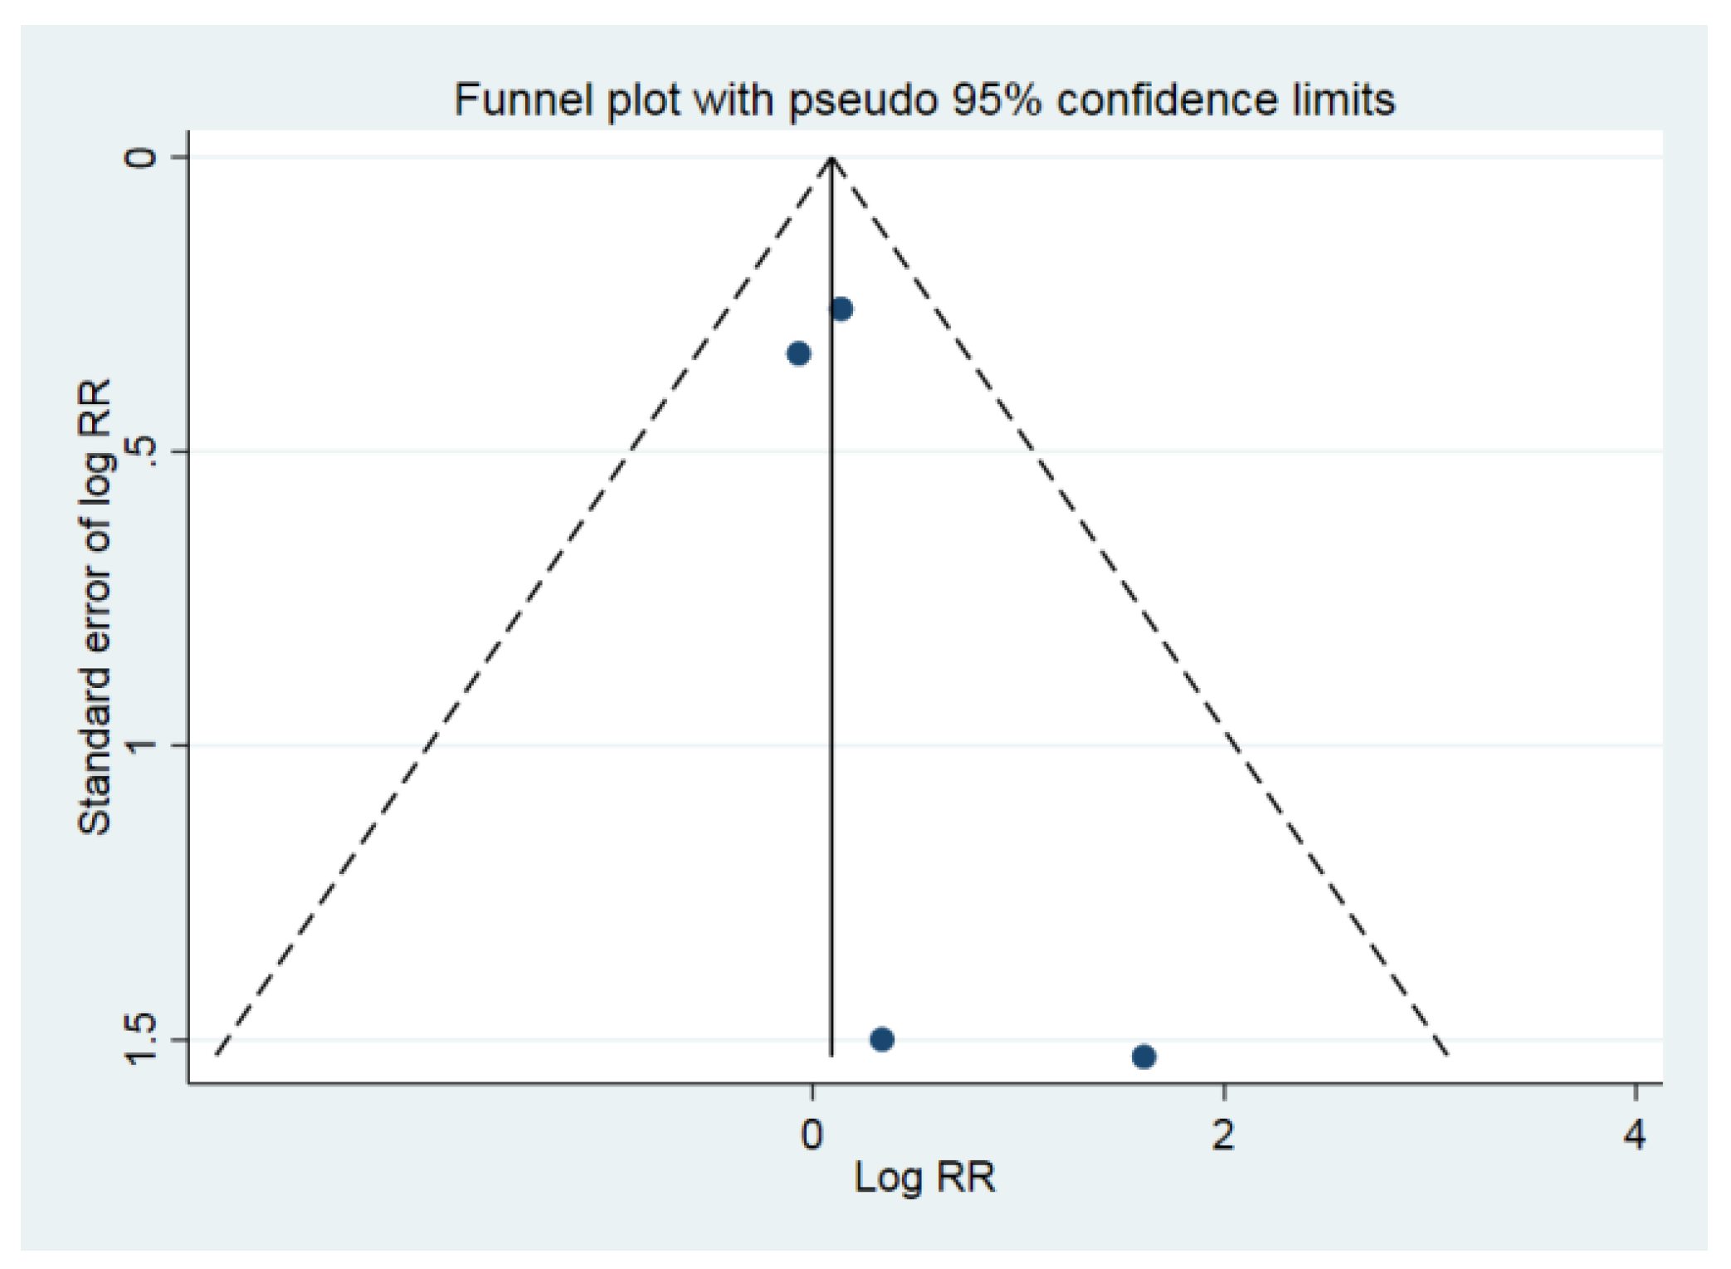
Task: Click the left dashed confidence limit line
Action: [523, 606]
